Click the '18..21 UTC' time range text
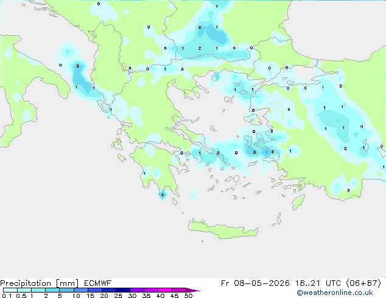Screen dimensions: 386x298 pos(318,283)
